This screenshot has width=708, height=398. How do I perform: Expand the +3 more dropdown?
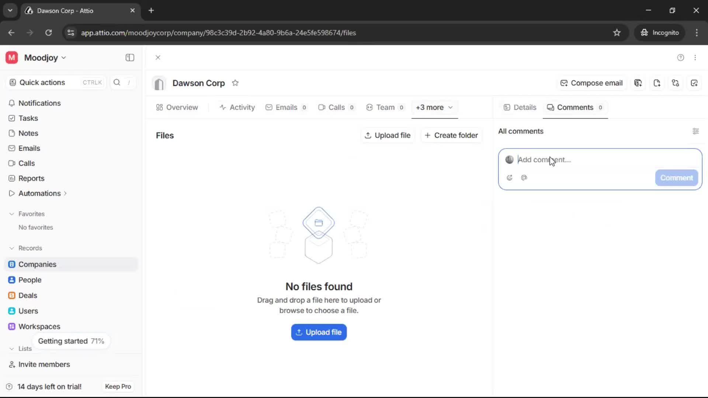coord(434,108)
